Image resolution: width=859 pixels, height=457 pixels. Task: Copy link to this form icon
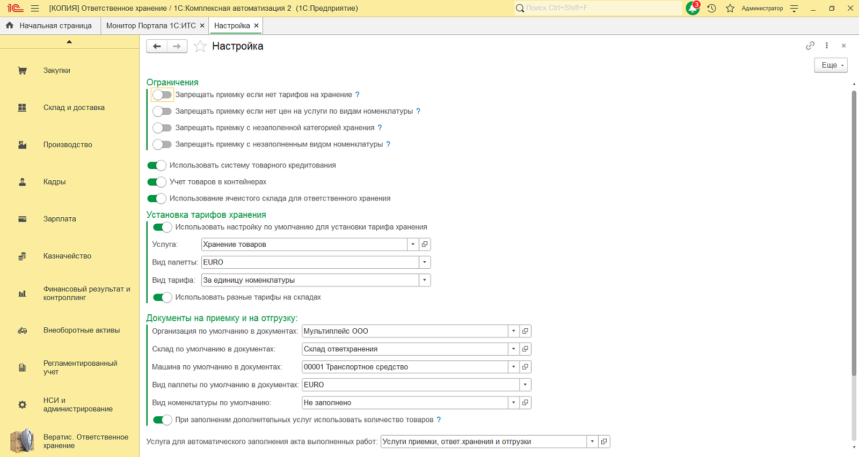point(810,46)
